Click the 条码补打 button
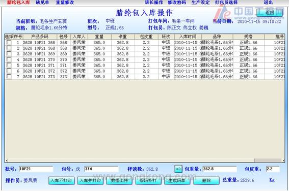Viewport: 289px width, 192px height. (148, 180)
